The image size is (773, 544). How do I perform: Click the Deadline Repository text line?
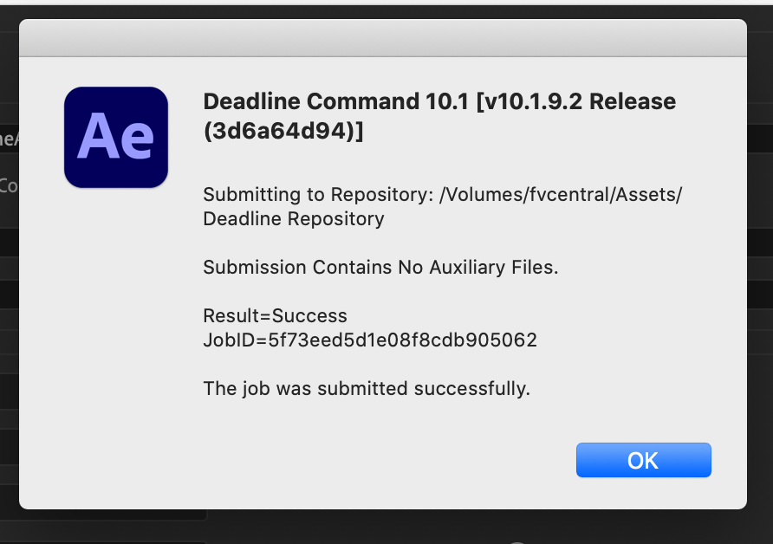coord(293,219)
